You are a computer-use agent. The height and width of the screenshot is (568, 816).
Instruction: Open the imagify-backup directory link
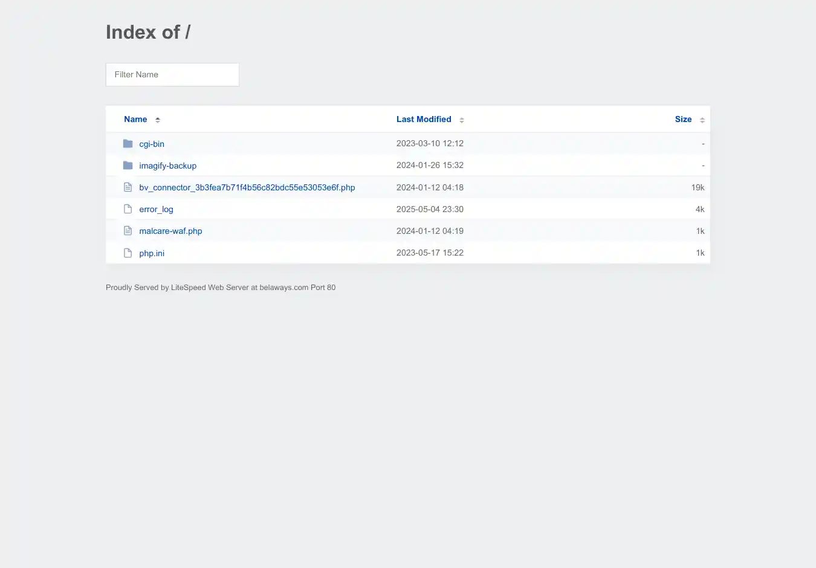167,166
